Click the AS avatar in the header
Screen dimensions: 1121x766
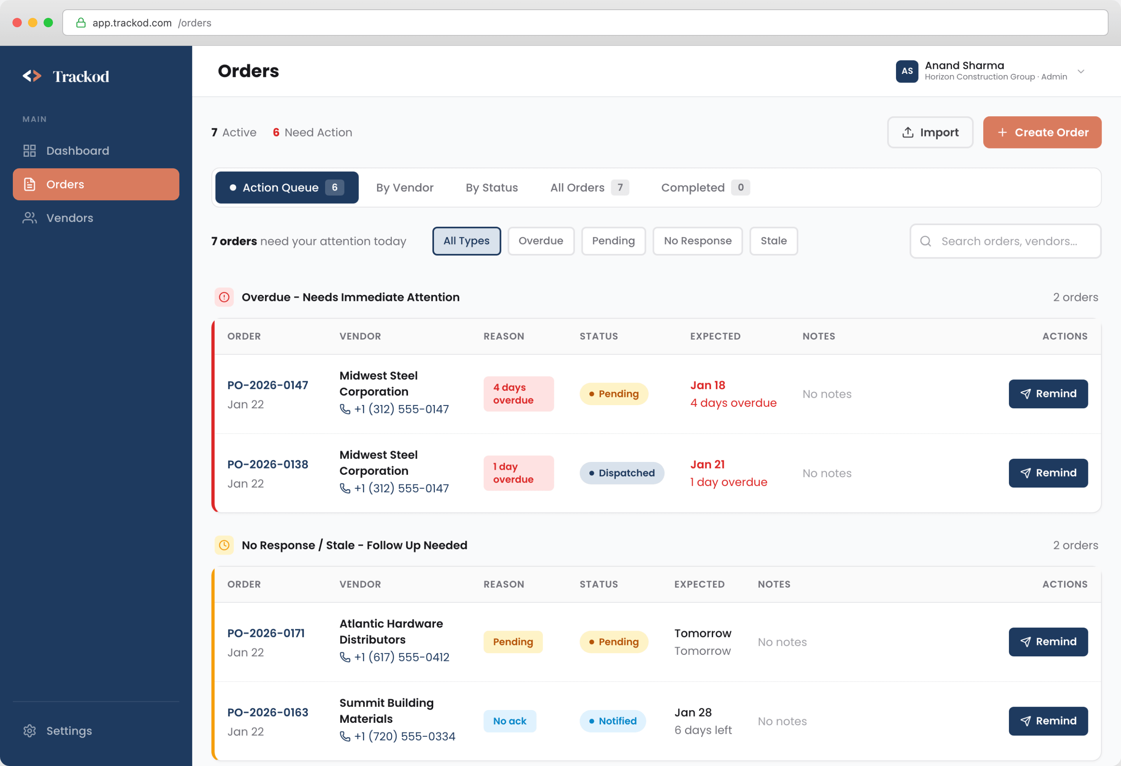click(907, 71)
